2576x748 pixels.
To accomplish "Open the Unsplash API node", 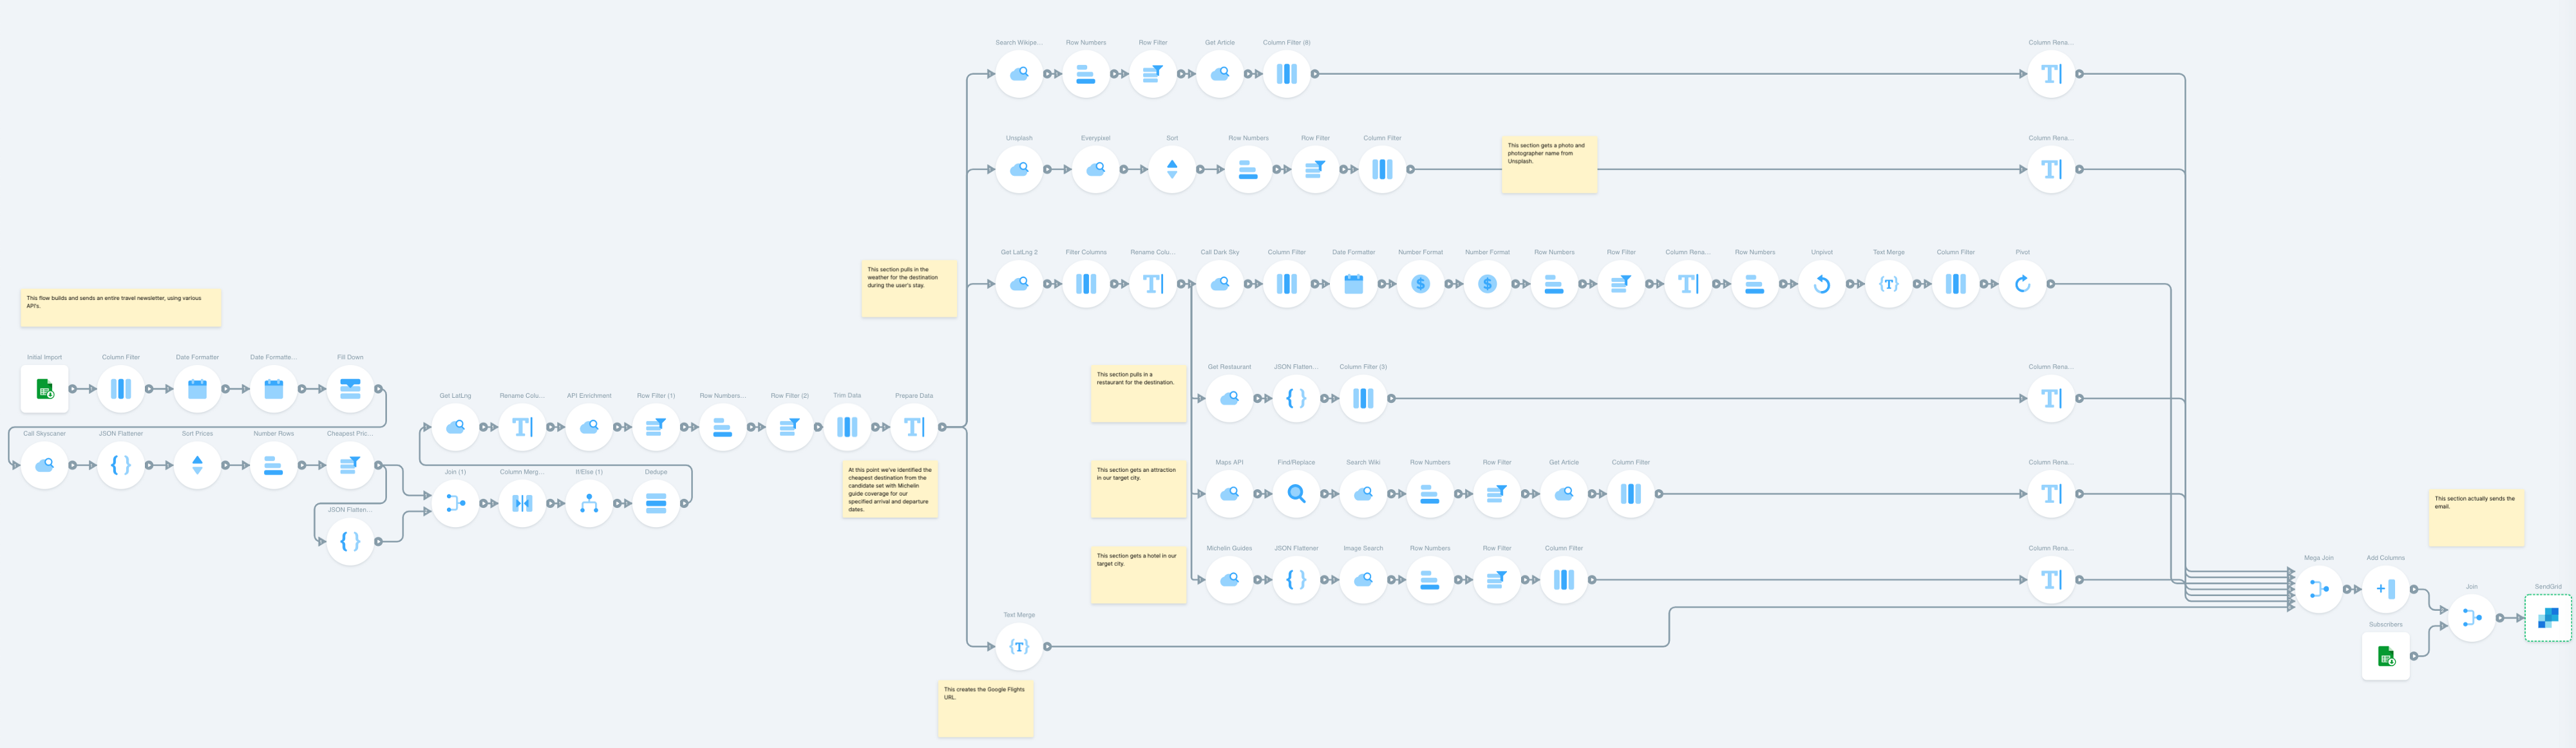I will pos(1019,169).
